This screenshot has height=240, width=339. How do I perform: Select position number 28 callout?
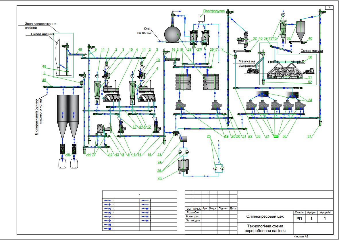(189, 50)
